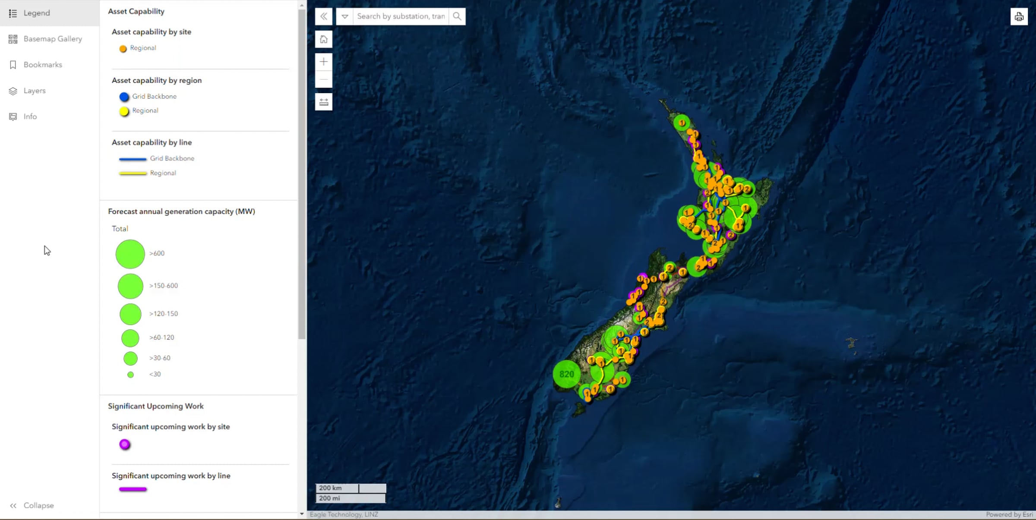
Task: Click the magnifier search button
Action: [x=457, y=16]
